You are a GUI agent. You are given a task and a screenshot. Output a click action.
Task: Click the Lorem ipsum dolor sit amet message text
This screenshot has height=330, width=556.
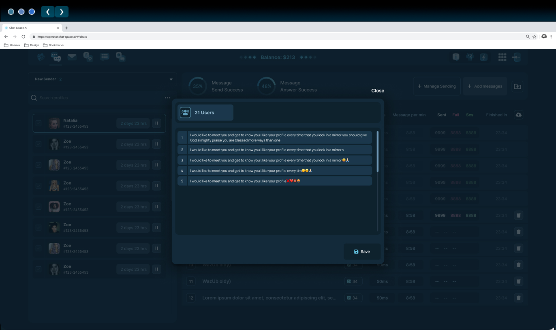269,298
